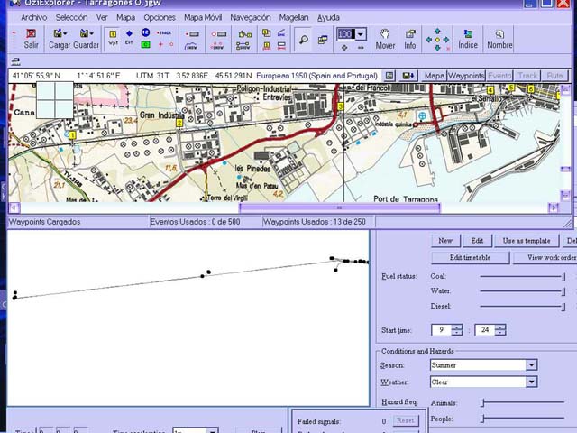Toggle the Track display button
The height and width of the screenshot is (433, 577).
[527, 76]
